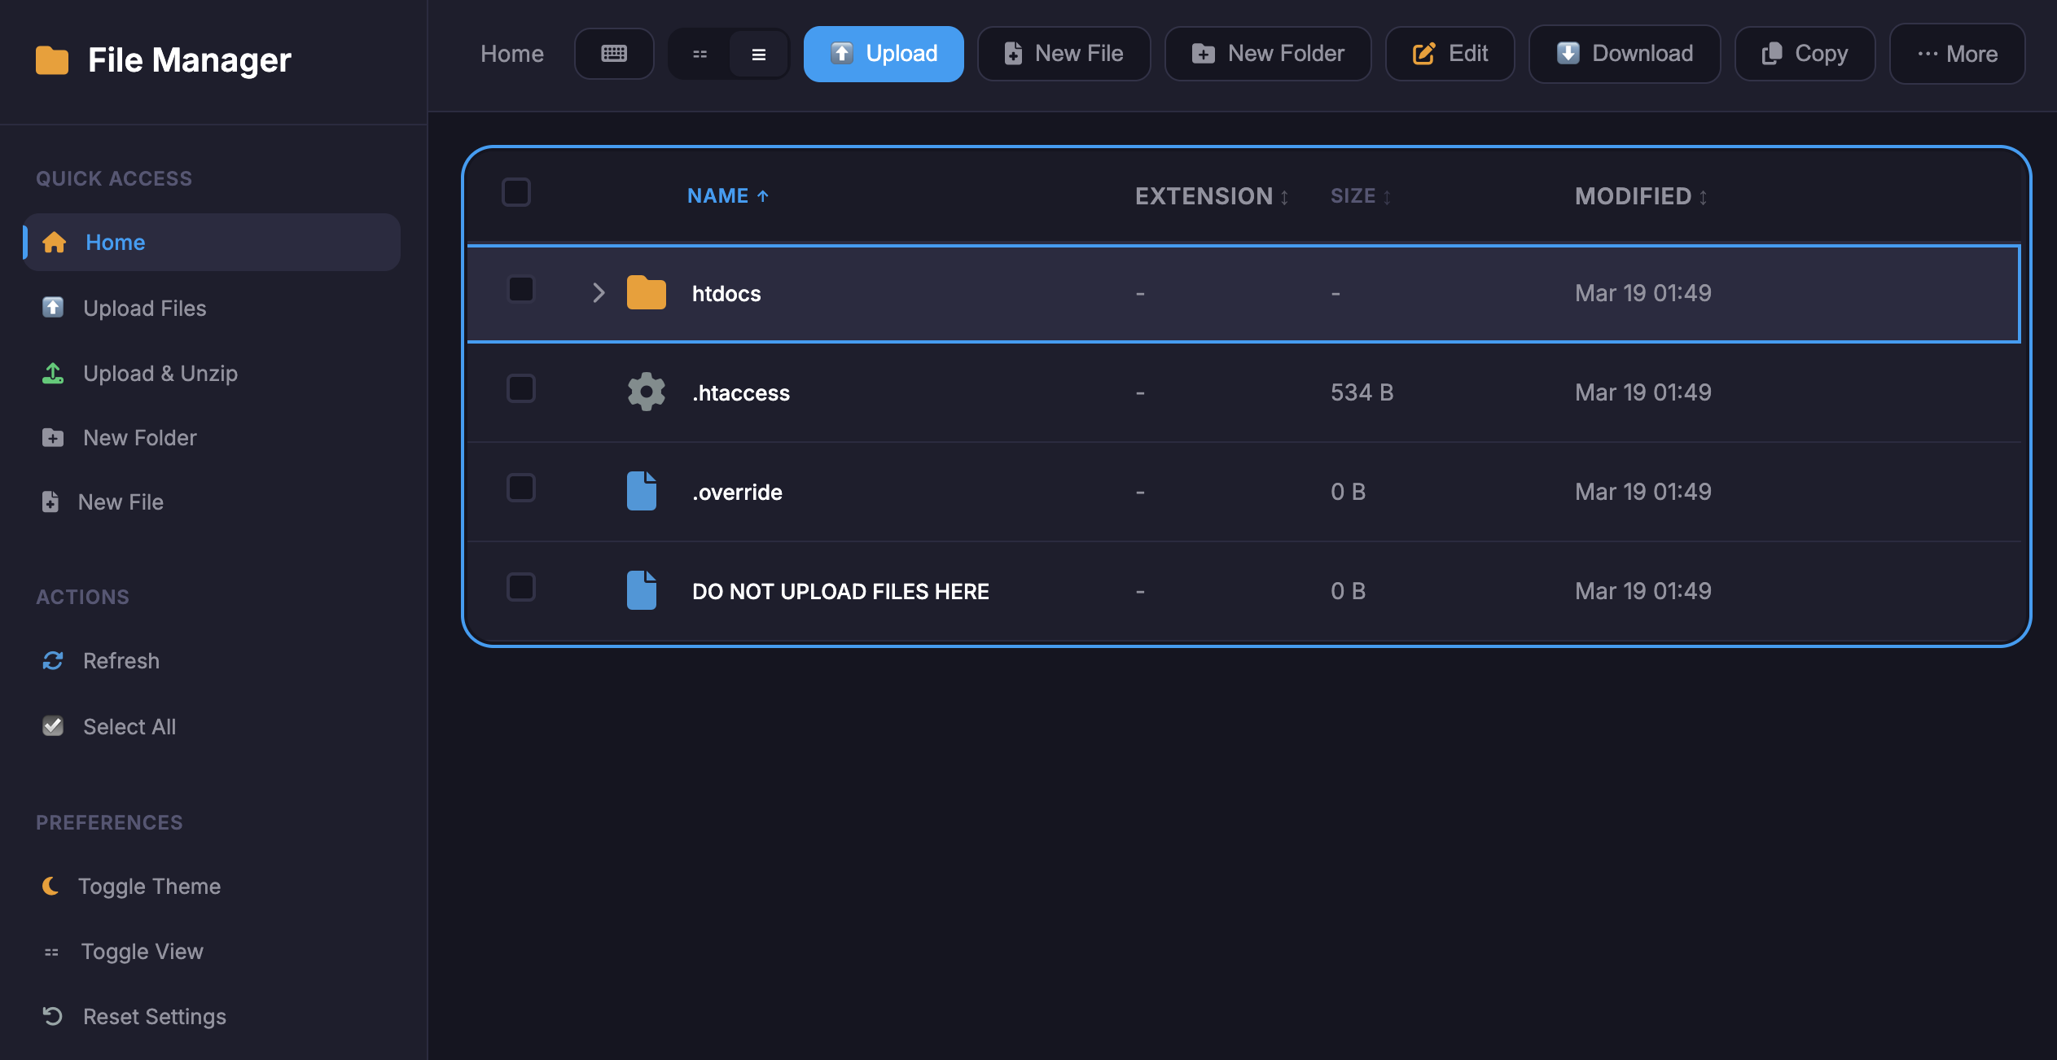
Task: Check the select-all checkbox in table header
Action: [x=515, y=192]
